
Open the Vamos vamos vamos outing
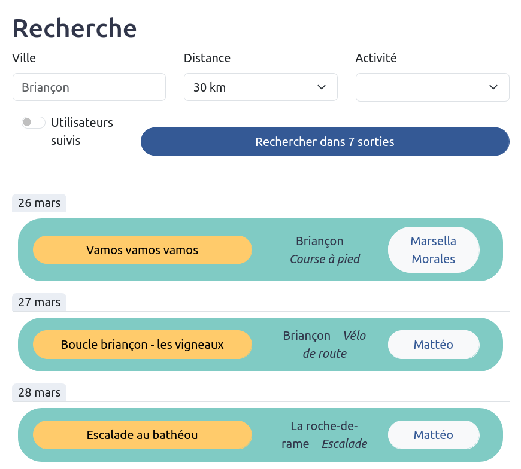143,249
